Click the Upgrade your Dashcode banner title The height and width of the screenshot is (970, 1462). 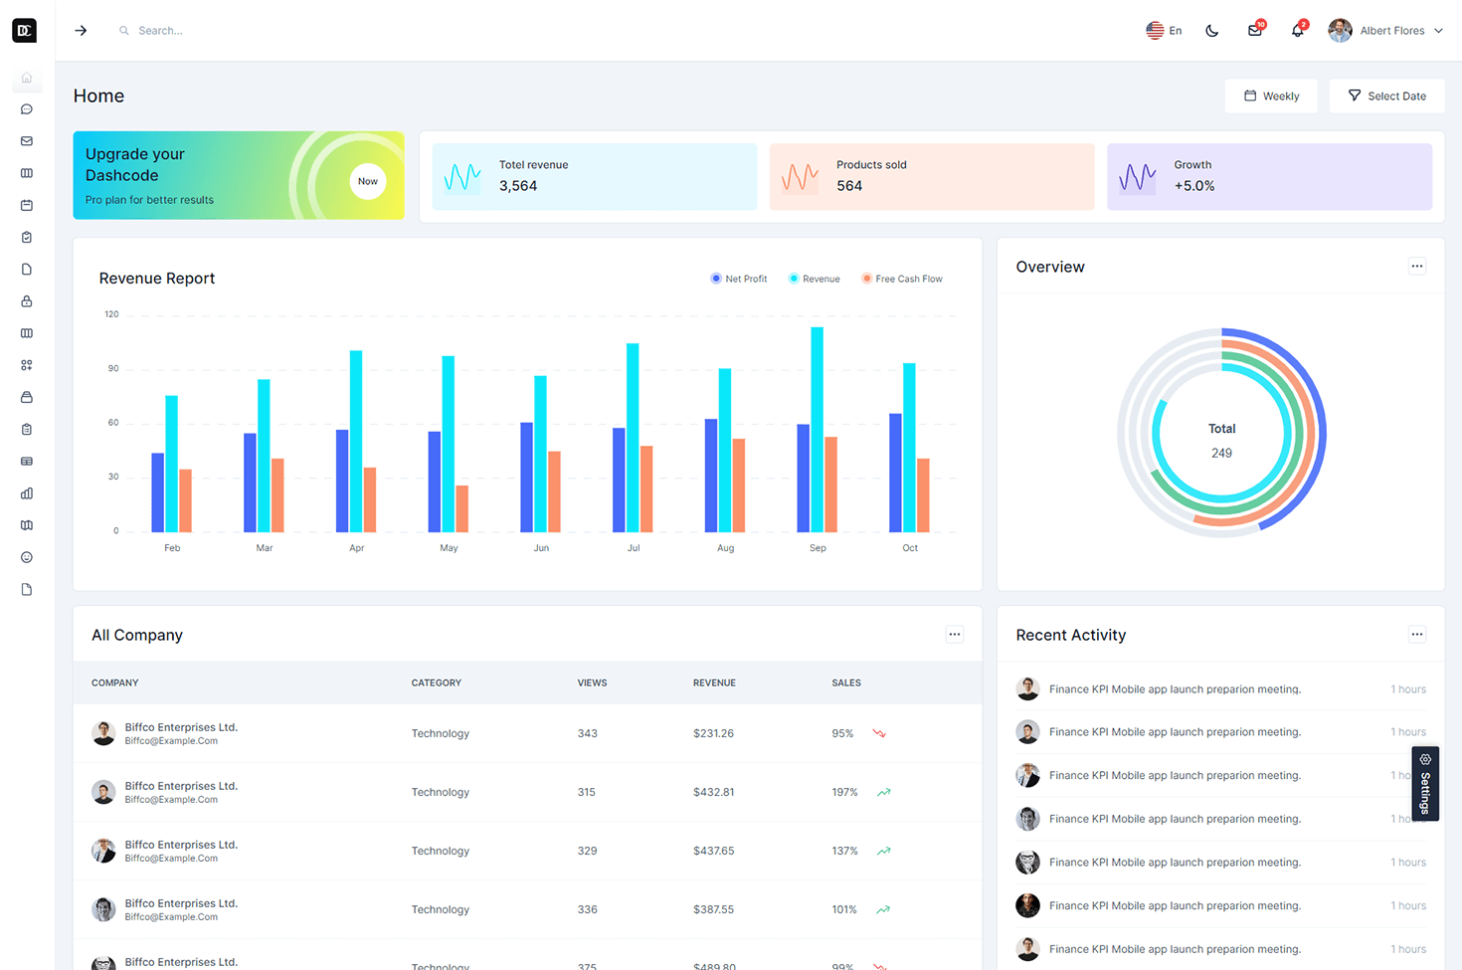[135, 164]
